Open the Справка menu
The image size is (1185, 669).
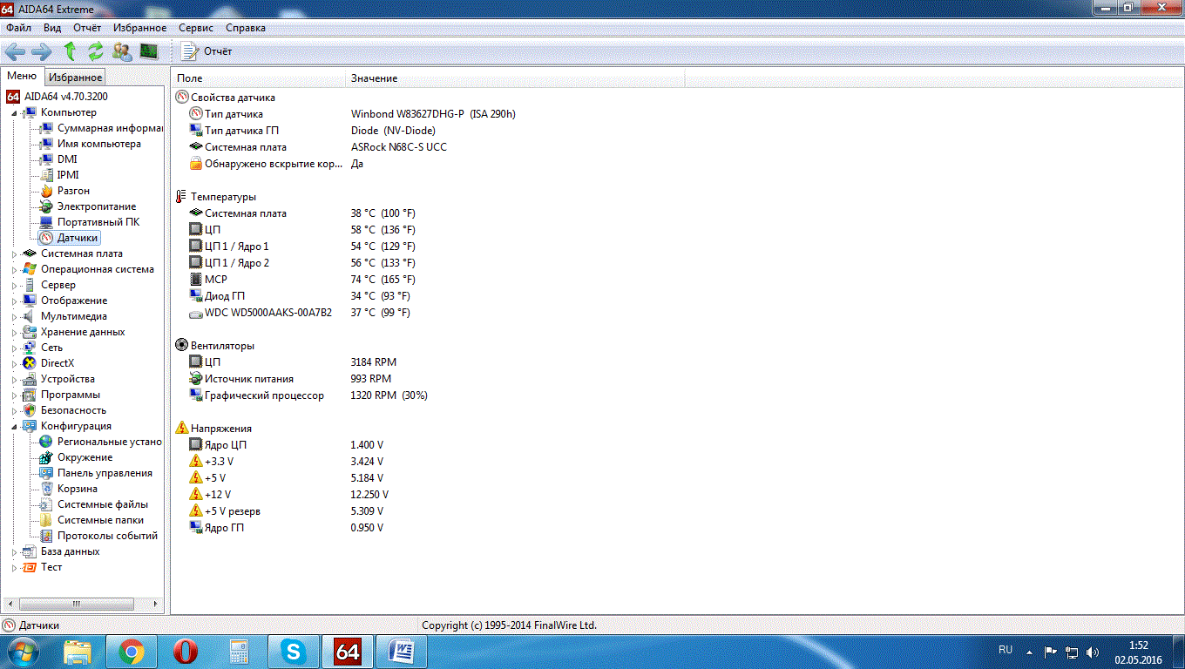pos(246,28)
